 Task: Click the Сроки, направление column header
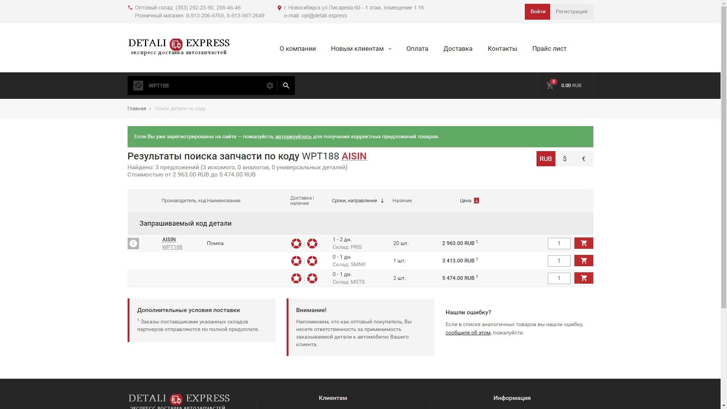coord(354,201)
